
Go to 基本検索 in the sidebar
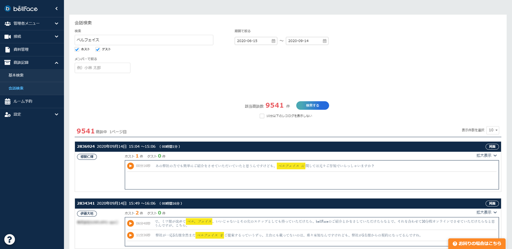(32, 75)
